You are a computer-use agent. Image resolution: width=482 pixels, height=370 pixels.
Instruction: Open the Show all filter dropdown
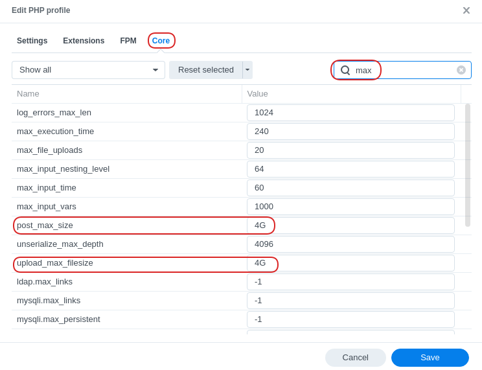(x=88, y=70)
